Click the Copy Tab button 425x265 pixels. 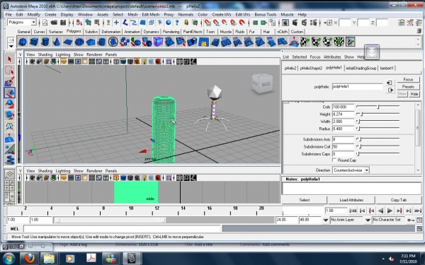[399, 200]
